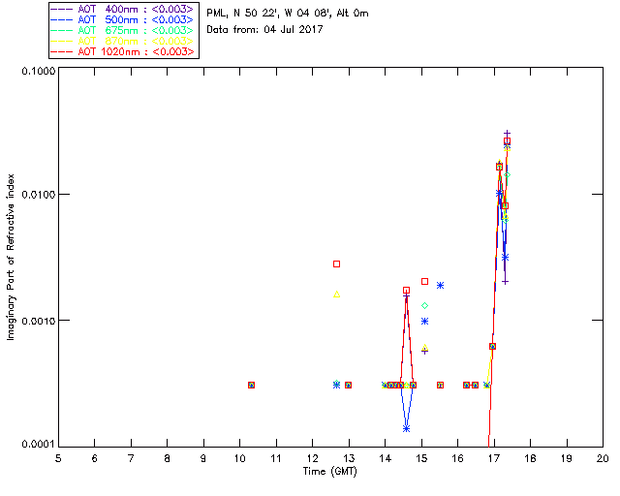The width and height of the screenshot is (620, 496).
Task: Click the isolated red square above 12.6 GMT
Action: point(336,263)
